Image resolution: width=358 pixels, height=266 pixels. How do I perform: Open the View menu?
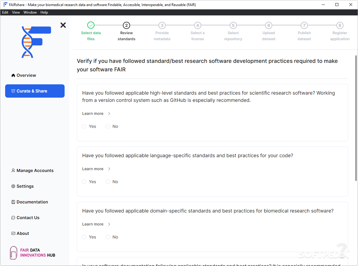[x=16, y=12]
